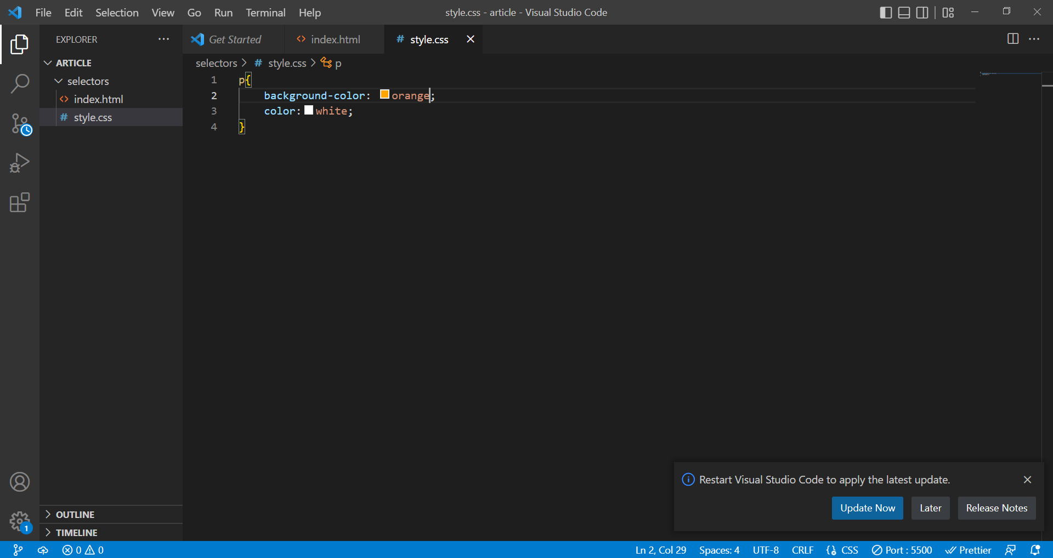The width and height of the screenshot is (1053, 558).
Task: Open the Search view icon
Action: point(20,84)
